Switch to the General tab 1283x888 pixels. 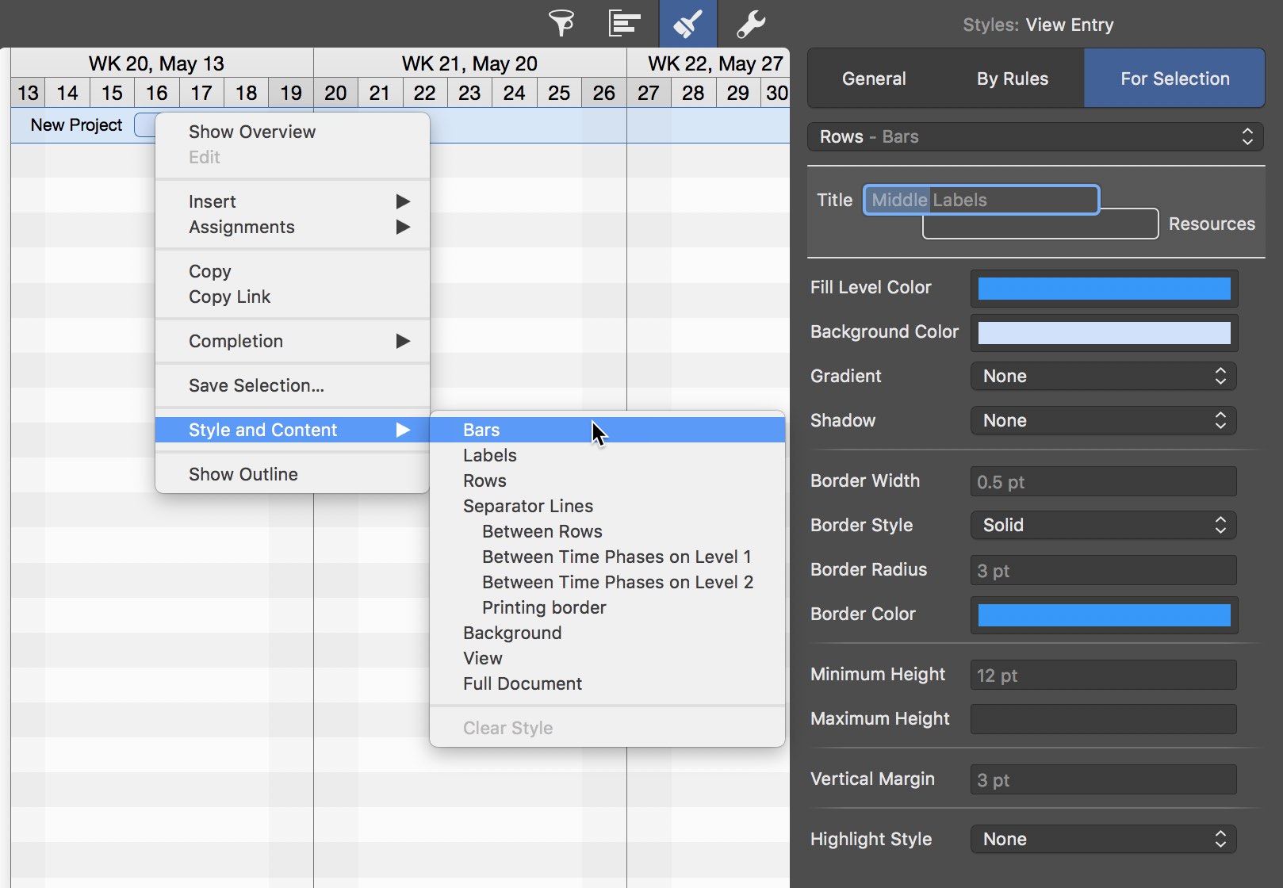[873, 78]
